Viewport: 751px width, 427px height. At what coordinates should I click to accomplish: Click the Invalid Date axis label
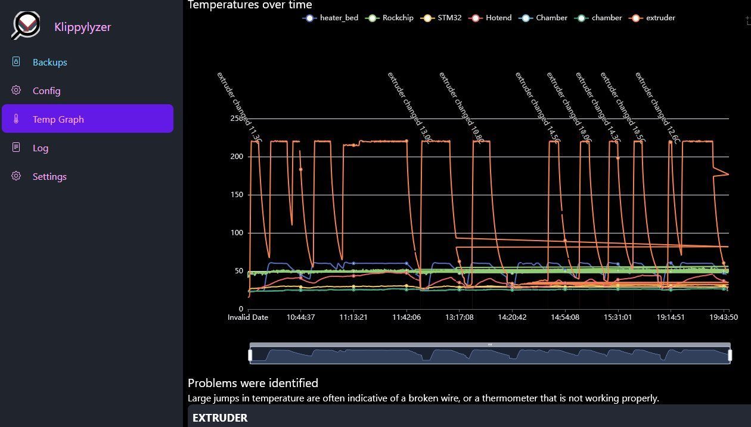click(x=248, y=317)
